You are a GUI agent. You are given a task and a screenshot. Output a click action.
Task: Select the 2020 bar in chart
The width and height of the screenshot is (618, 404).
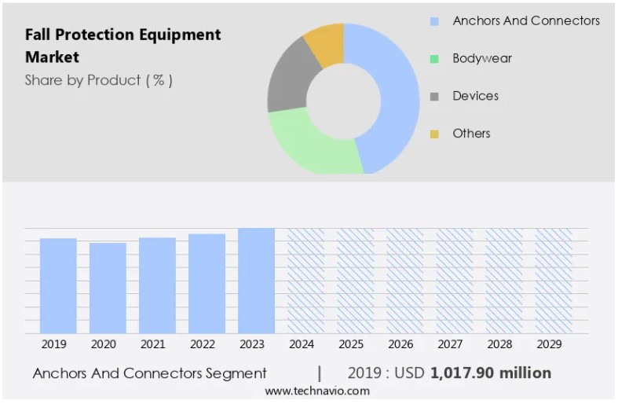[108, 288]
